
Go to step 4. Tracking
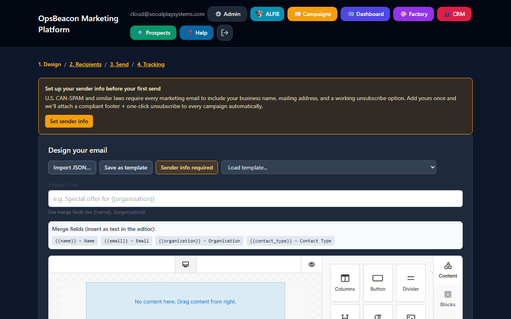tap(151, 64)
